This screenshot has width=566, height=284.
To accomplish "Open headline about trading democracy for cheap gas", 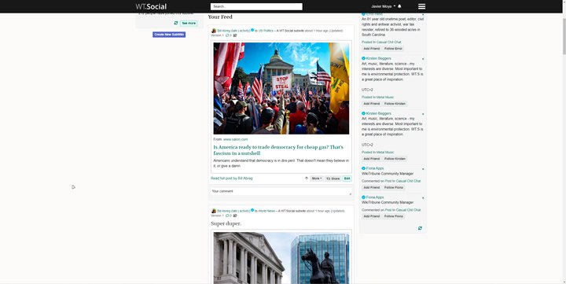I will (x=278, y=150).
